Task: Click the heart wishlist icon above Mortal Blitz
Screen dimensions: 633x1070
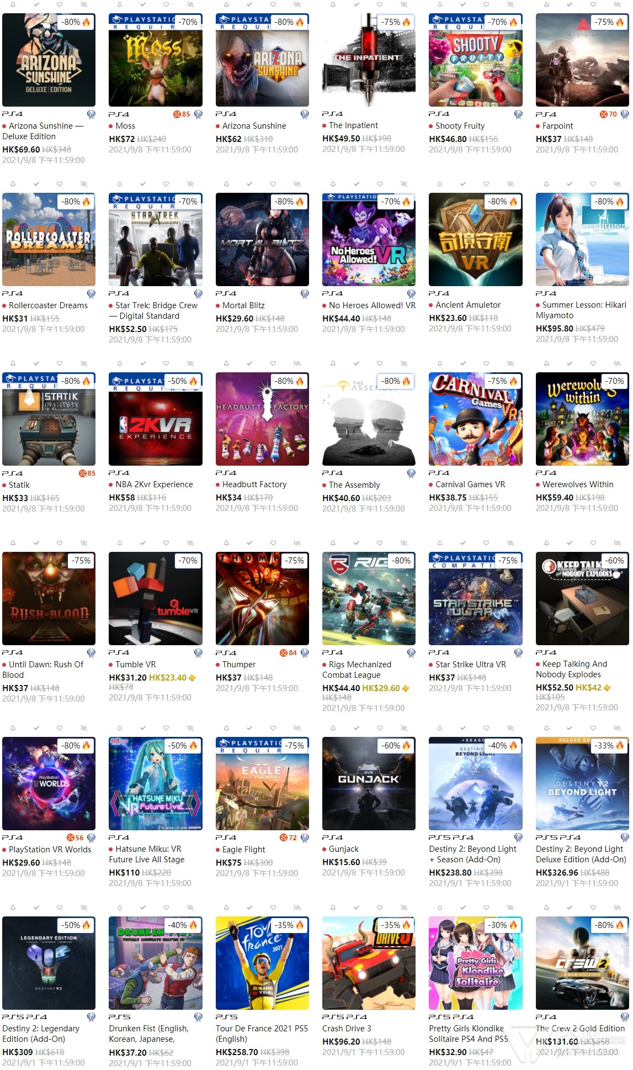Action: click(273, 184)
